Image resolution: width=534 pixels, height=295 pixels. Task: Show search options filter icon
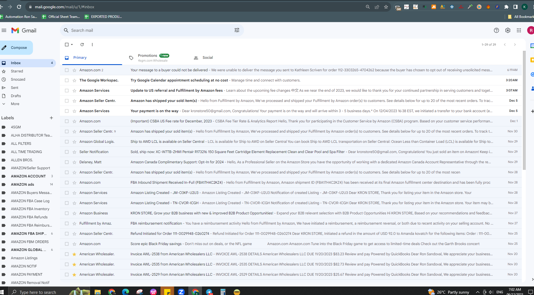click(x=237, y=30)
